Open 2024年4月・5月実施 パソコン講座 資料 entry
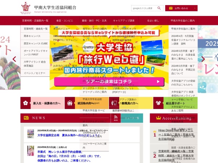 (x=183, y=40)
